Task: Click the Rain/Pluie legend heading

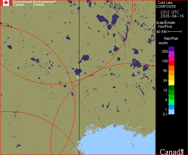Action: [171, 38]
